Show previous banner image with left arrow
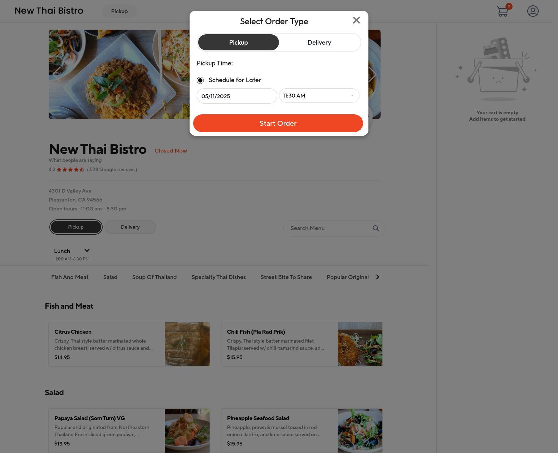The width and height of the screenshot is (558, 453). coord(57,74)
